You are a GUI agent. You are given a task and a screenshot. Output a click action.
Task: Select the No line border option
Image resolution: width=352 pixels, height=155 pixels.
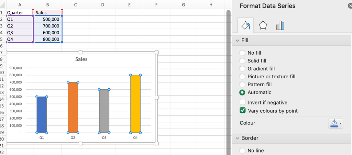click(x=242, y=151)
